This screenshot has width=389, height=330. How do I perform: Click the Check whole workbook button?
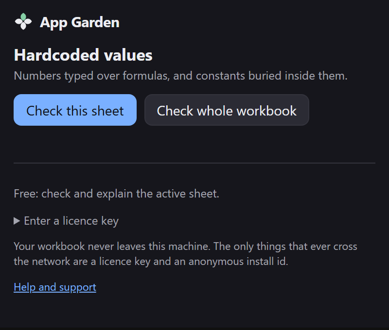pyautogui.click(x=227, y=110)
